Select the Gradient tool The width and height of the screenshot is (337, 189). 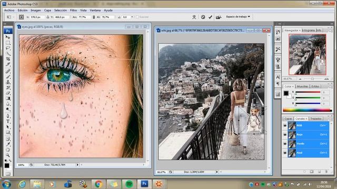tap(8, 98)
